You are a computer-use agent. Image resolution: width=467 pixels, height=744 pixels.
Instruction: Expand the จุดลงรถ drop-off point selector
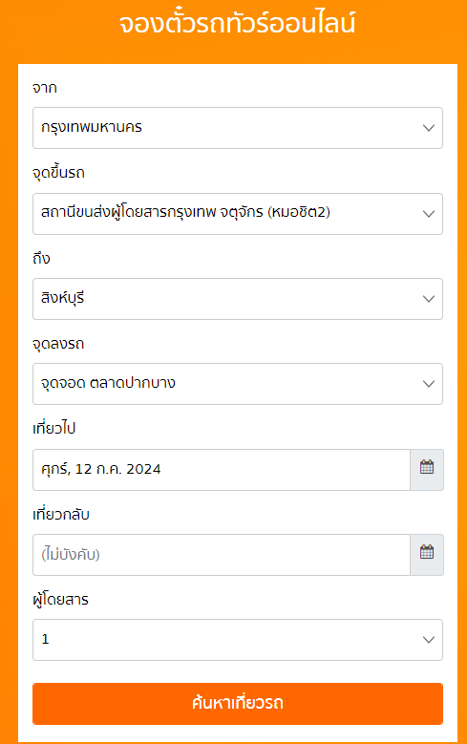(237, 383)
